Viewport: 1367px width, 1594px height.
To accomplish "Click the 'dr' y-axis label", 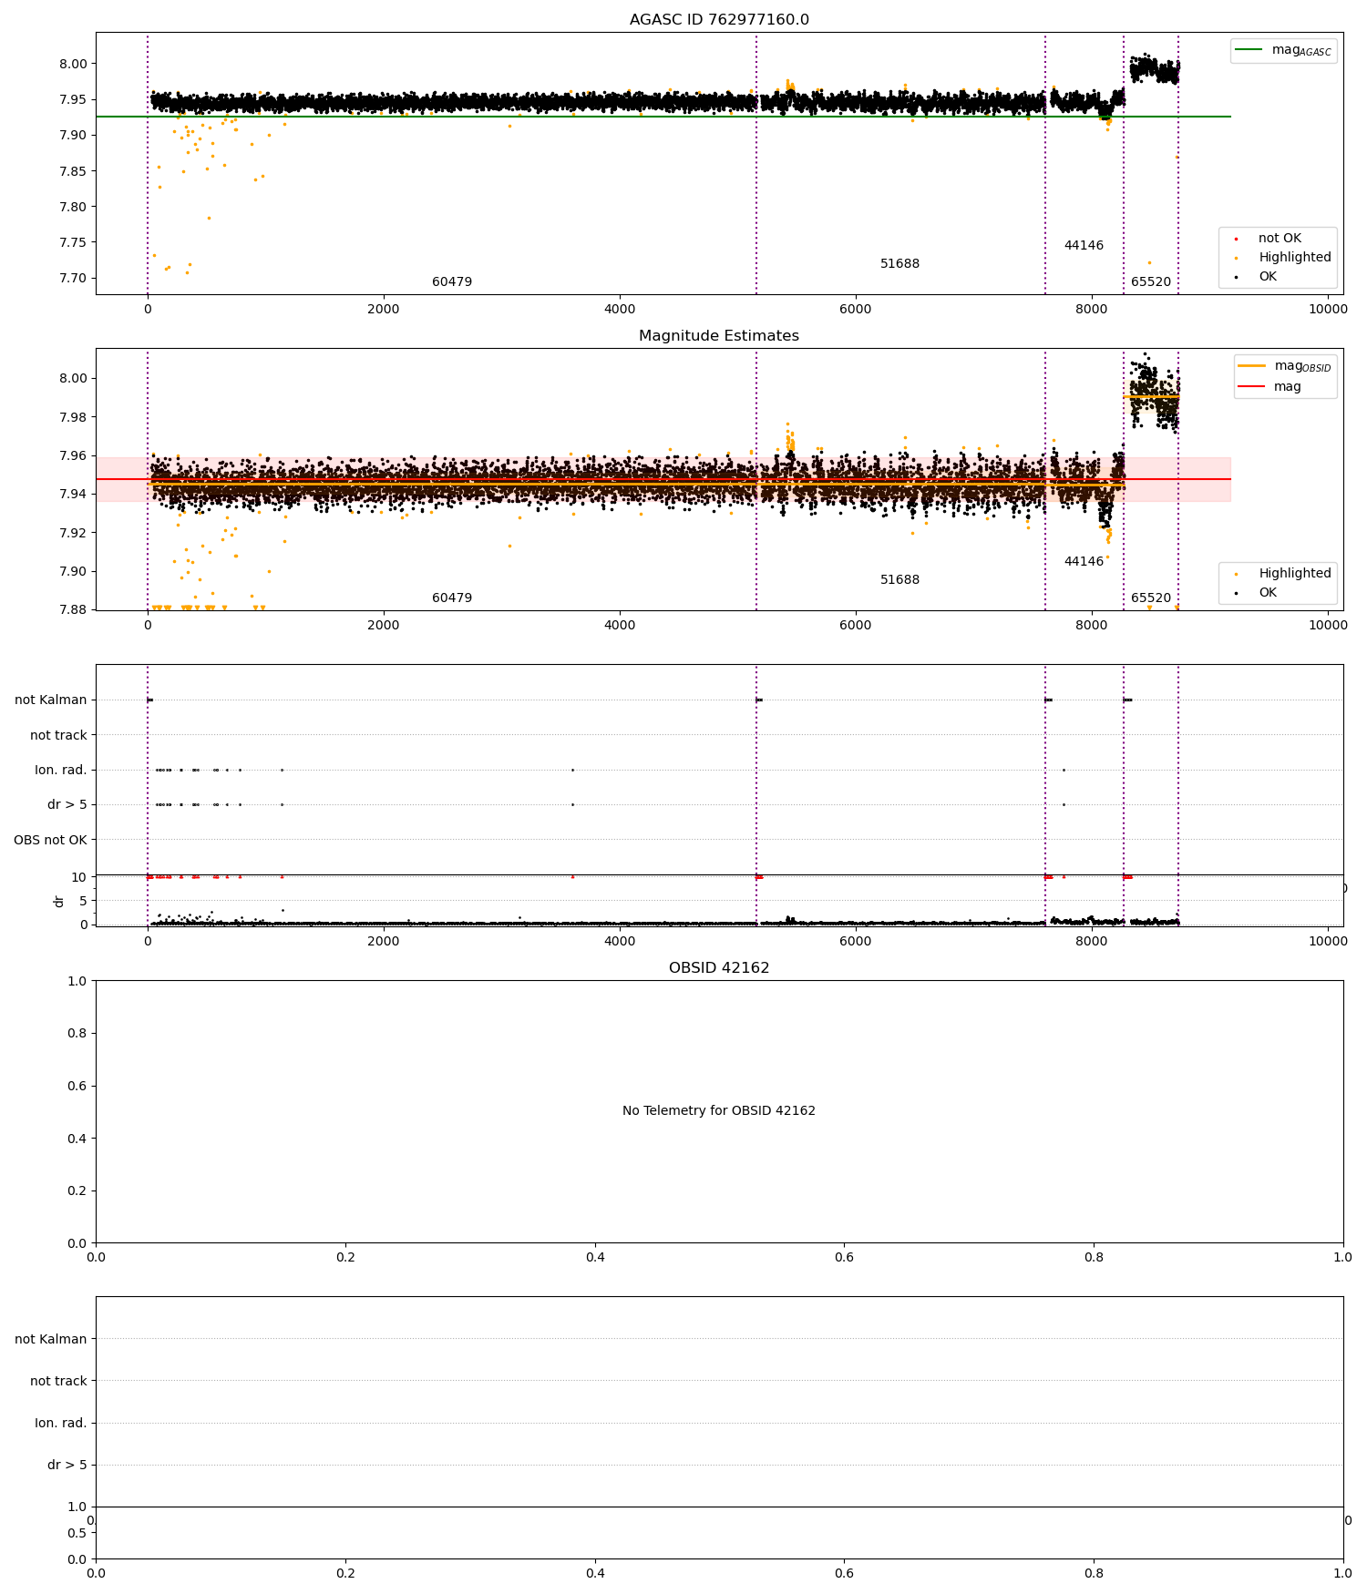I will 59,901.
